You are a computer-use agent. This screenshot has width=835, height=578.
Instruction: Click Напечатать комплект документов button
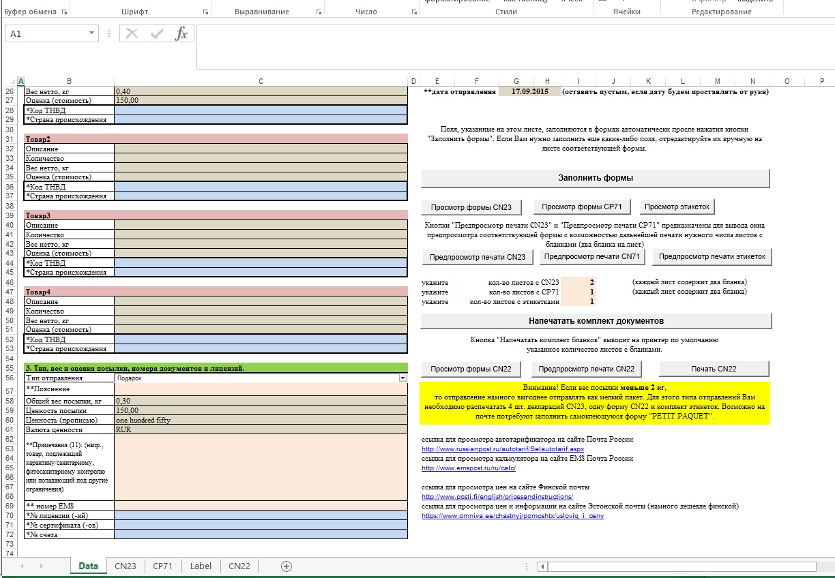click(x=596, y=320)
